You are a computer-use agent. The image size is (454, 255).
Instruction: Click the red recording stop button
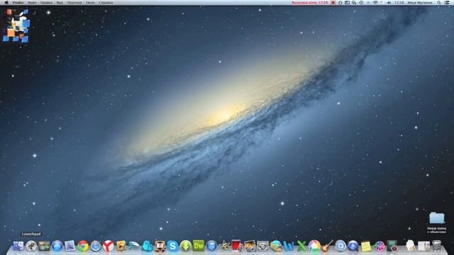coord(333,3)
